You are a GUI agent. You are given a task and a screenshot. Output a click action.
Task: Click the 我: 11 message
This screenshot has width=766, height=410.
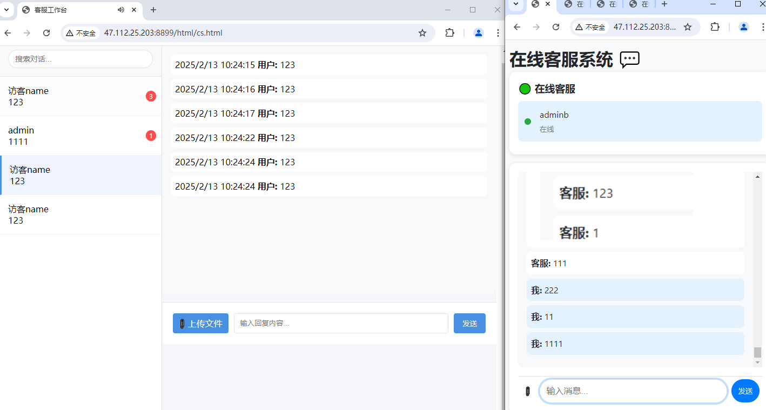coord(635,317)
